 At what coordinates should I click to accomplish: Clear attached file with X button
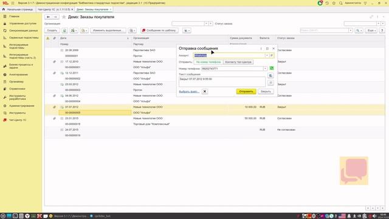click(x=205, y=91)
